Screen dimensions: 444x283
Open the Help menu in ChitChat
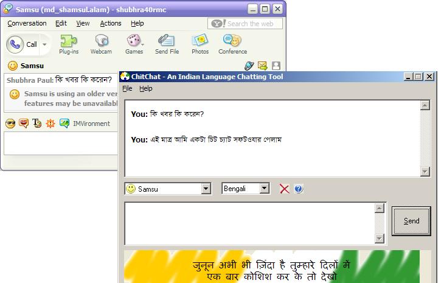point(145,88)
